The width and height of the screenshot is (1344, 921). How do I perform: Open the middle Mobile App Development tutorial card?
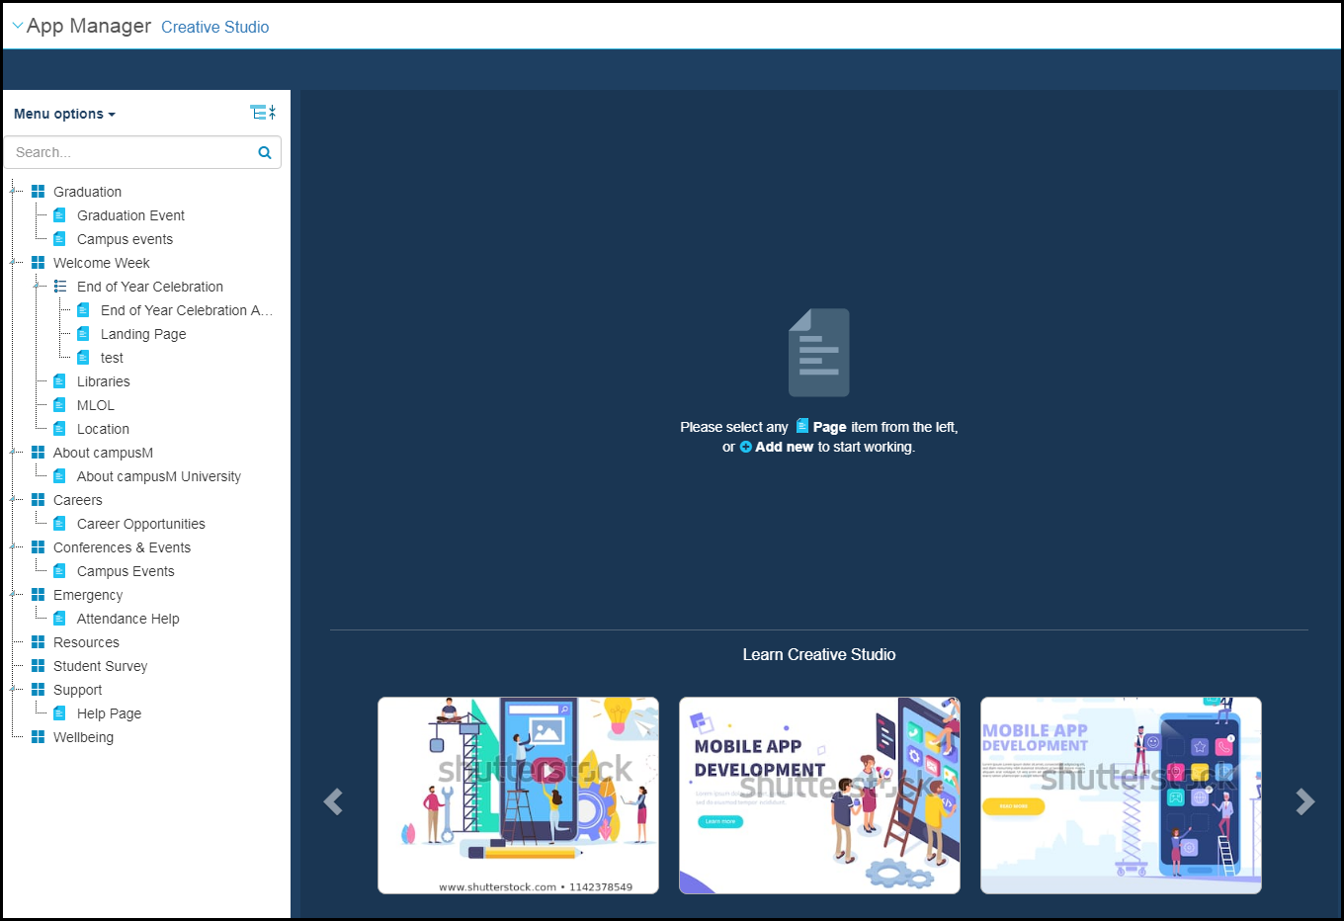tap(819, 795)
